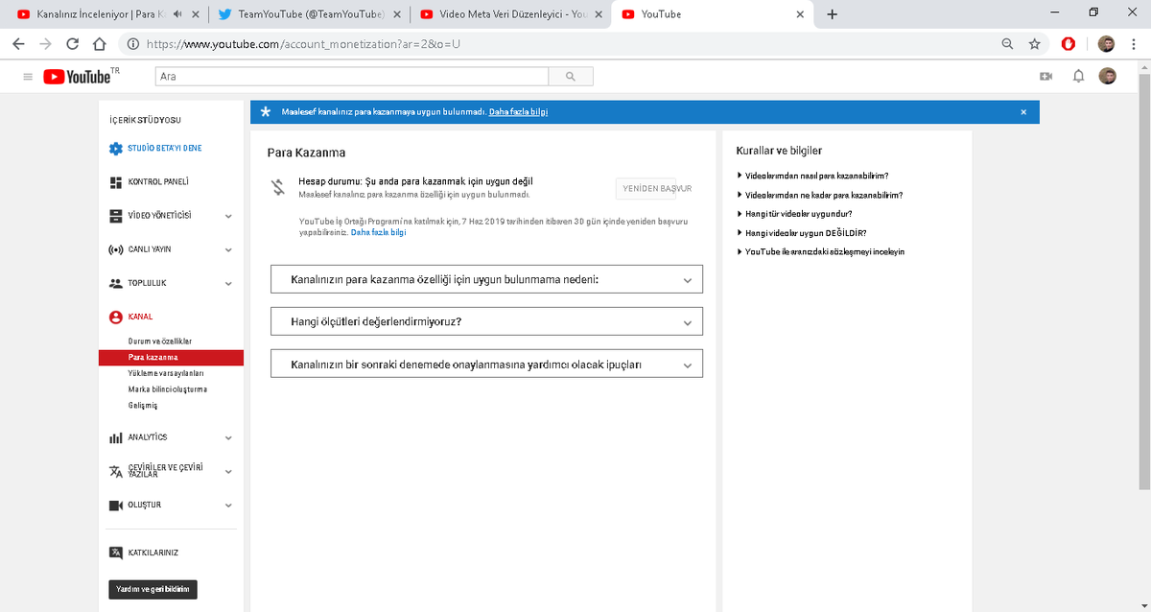Click the Katkılarınız translate icon
The image size is (1151, 612).
(x=116, y=553)
